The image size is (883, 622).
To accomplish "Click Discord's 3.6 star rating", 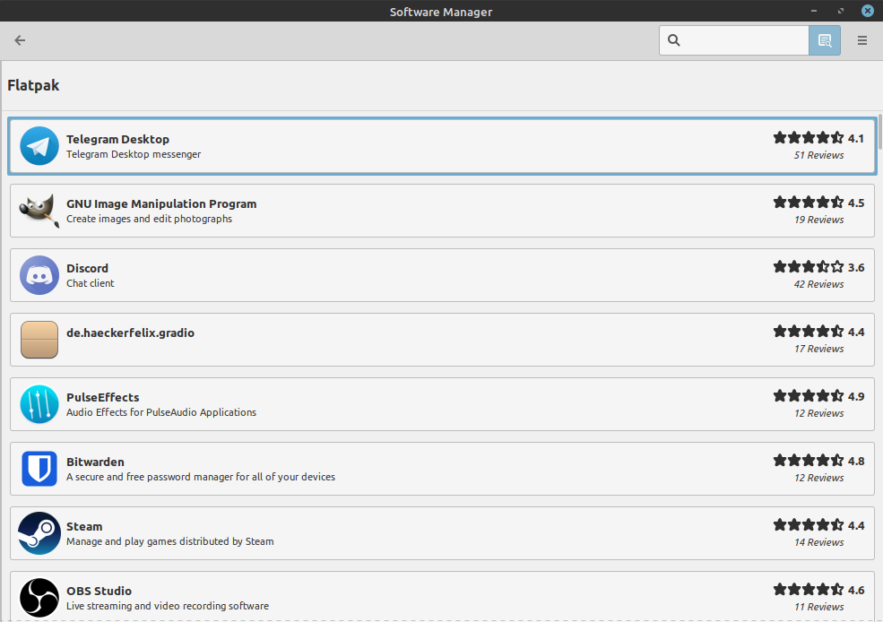I will [x=818, y=267].
